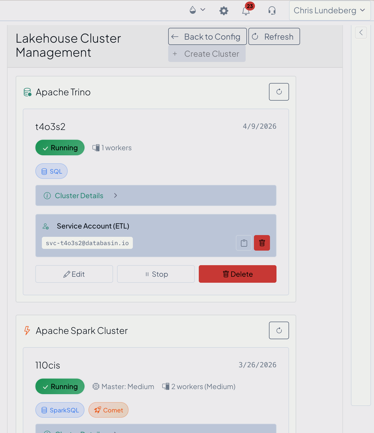Click the Running badge on 110cis
The width and height of the screenshot is (374, 433).
pyautogui.click(x=60, y=386)
